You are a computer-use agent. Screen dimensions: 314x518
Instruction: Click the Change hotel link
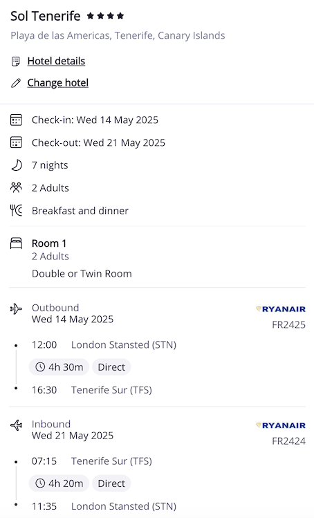tap(58, 82)
